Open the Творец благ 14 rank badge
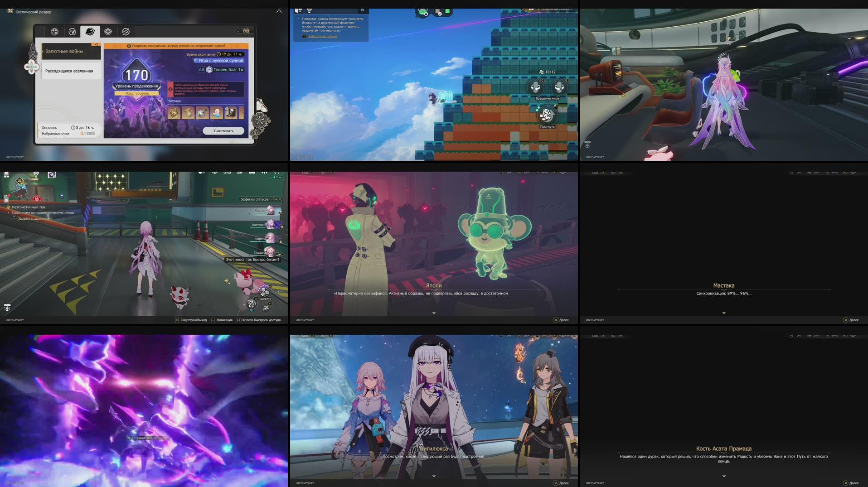 [221, 70]
